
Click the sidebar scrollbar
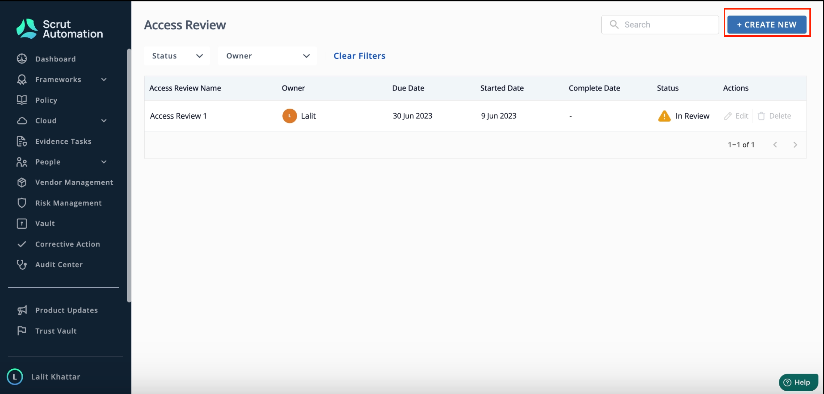click(129, 175)
